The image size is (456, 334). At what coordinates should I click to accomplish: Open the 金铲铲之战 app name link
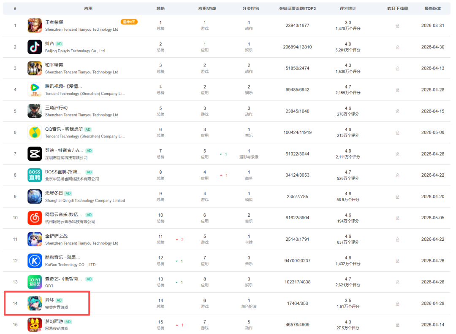(57, 236)
